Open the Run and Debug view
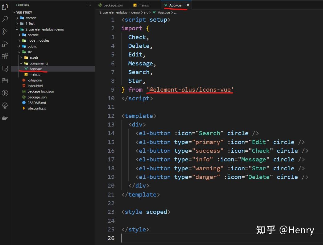The height and width of the screenshot is (245, 323). click(x=5, y=44)
